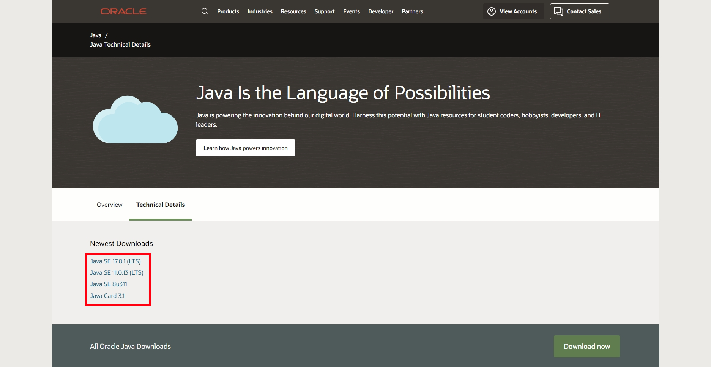Open the Support menu
The width and height of the screenshot is (711, 367).
point(325,11)
